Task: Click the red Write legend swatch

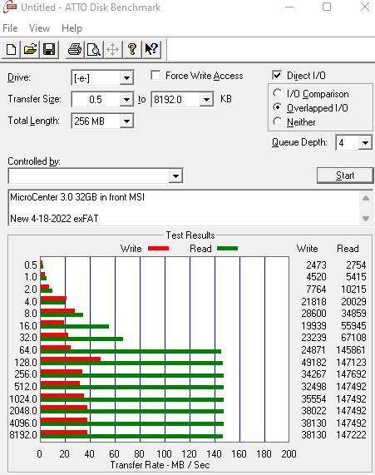Action: tap(159, 249)
